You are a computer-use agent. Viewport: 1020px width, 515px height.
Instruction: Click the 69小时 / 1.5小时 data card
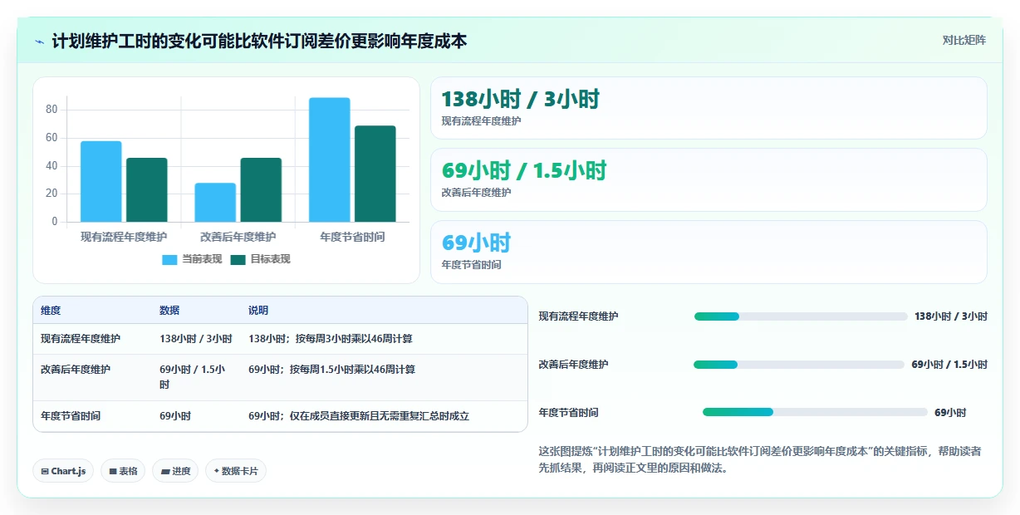click(709, 179)
